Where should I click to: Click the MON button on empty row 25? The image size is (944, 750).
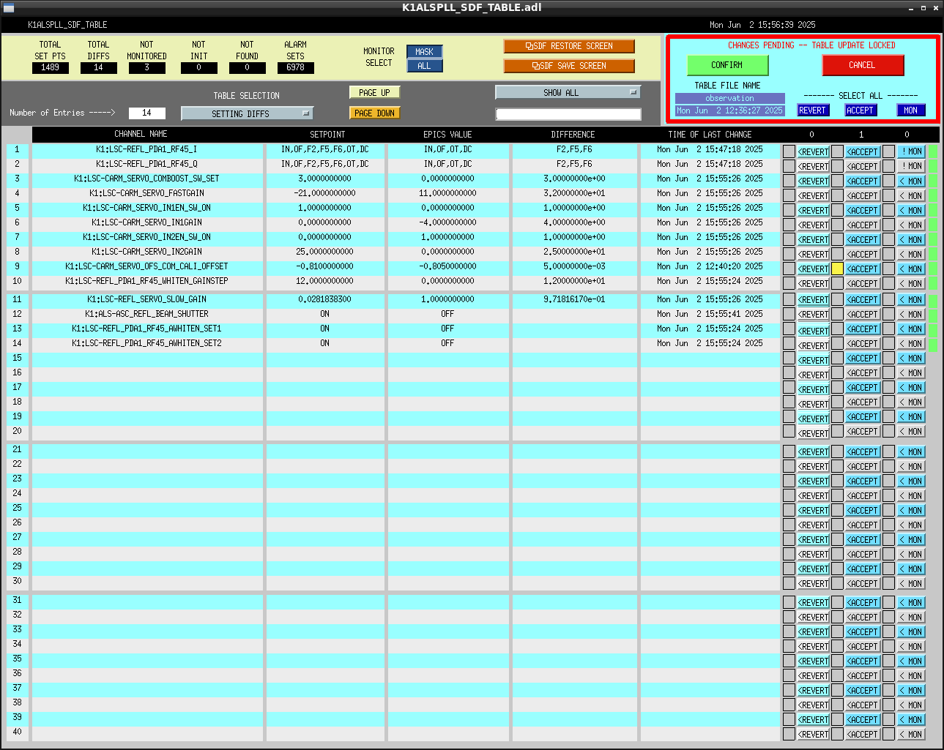click(x=912, y=511)
